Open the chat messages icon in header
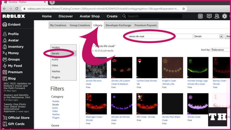 pos(209,16)
